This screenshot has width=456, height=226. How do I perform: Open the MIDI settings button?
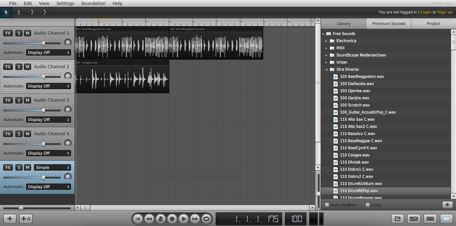pyautogui.click(x=414, y=219)
